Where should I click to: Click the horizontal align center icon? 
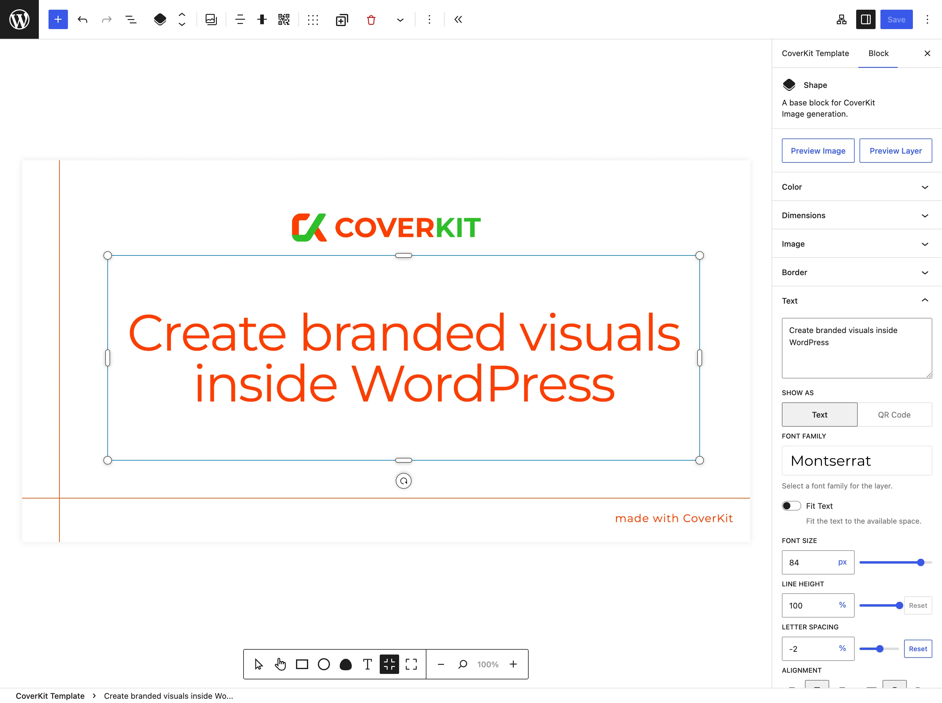(240, 20)
